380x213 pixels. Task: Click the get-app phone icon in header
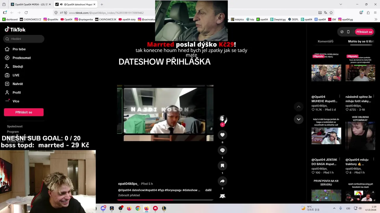coord(348,32)
